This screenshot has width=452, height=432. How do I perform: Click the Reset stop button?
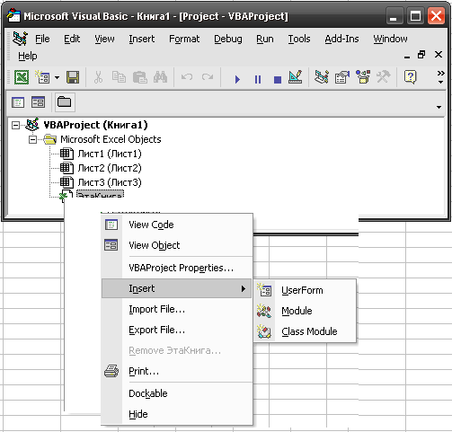(x=278, y=80)
